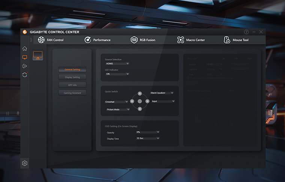Click the Gigabyte logo in title bar

(x=25, y=32)
